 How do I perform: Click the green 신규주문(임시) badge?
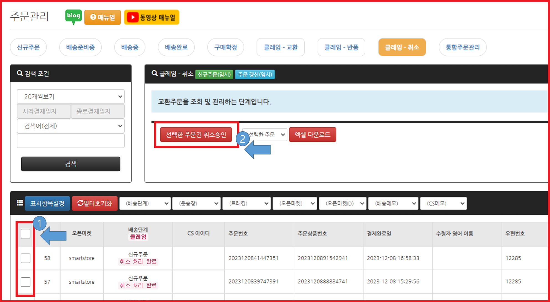pos(214,74)
